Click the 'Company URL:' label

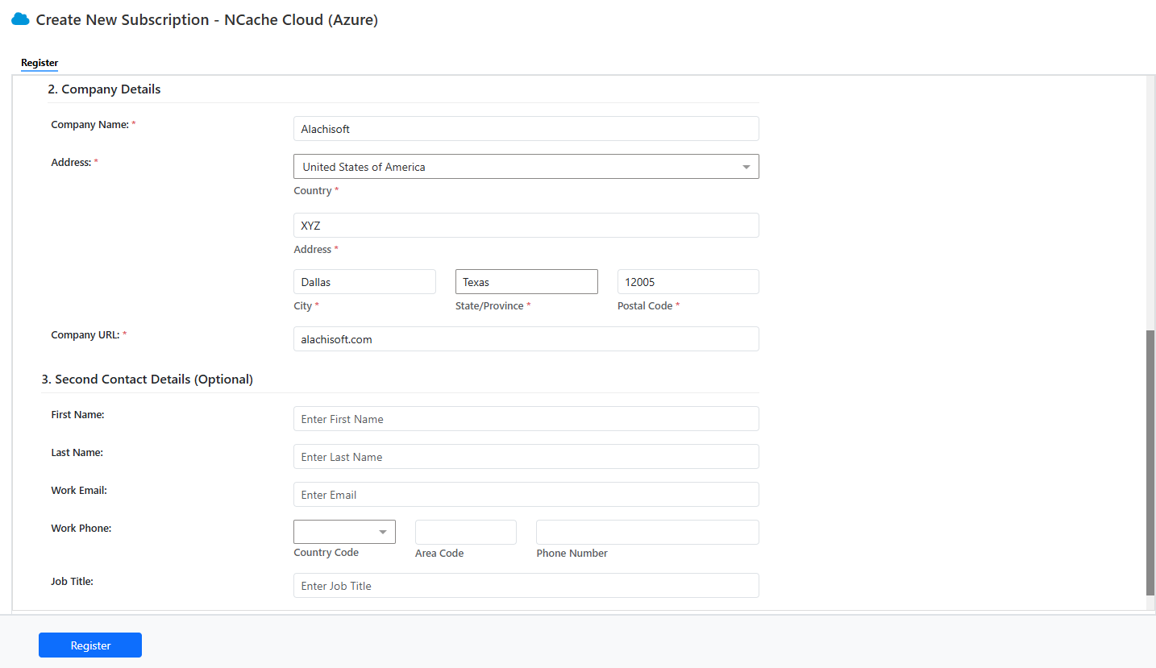coord(85,335)
